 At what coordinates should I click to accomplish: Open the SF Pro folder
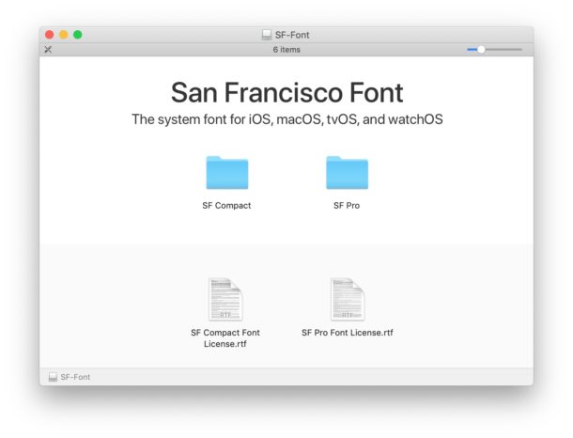click(347, 173)
